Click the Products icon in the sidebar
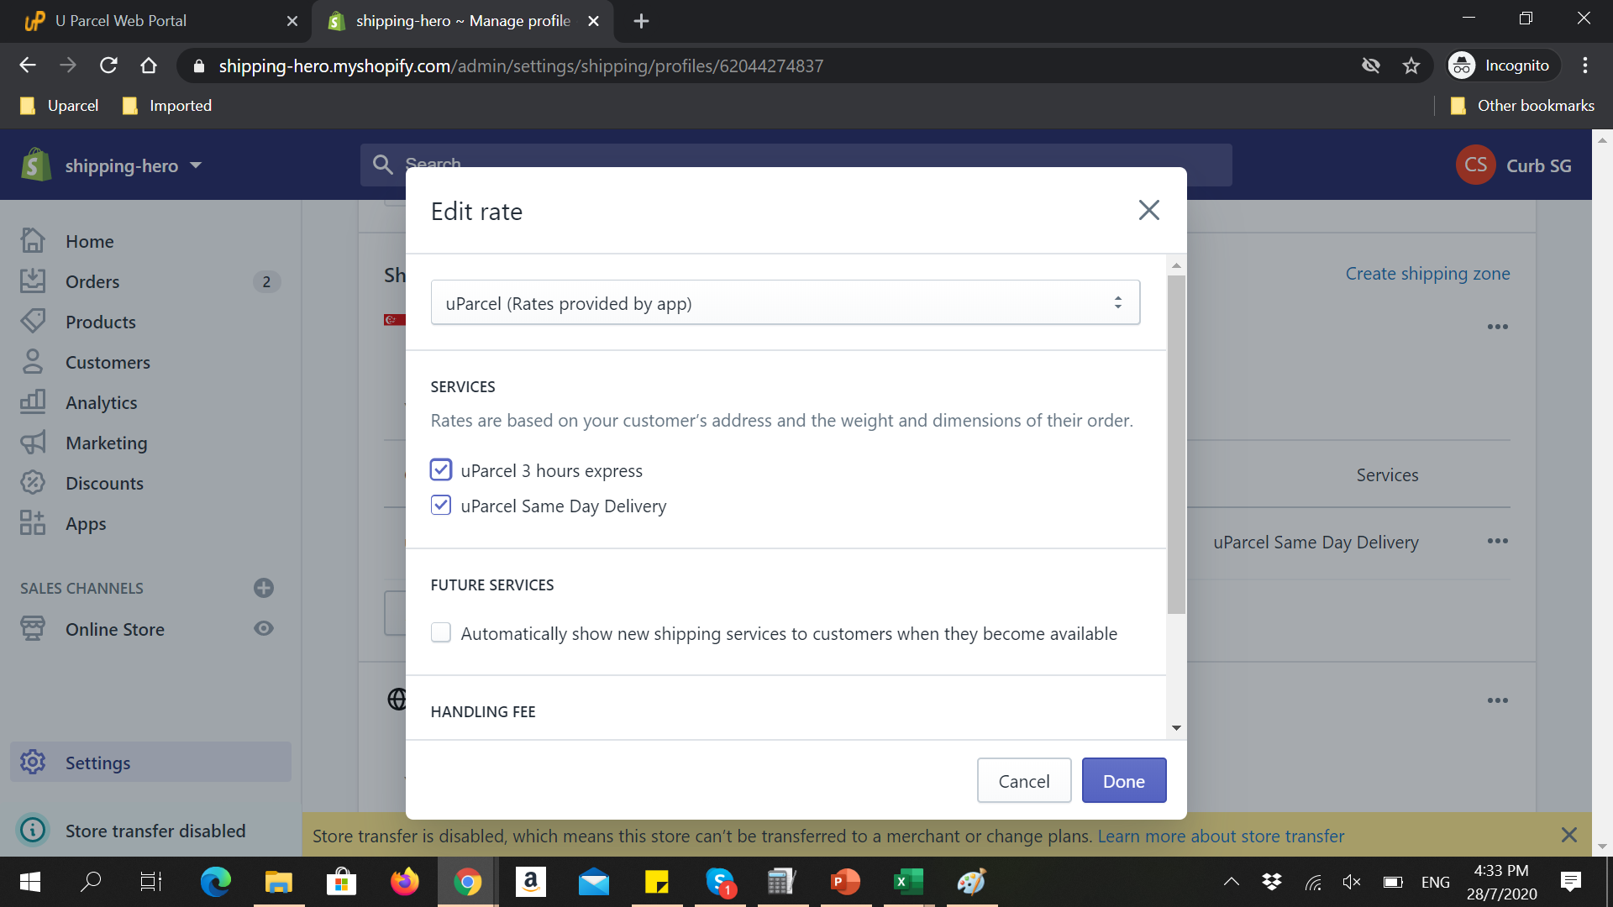This screenshot has height=907, width=1613. point(34,322)
